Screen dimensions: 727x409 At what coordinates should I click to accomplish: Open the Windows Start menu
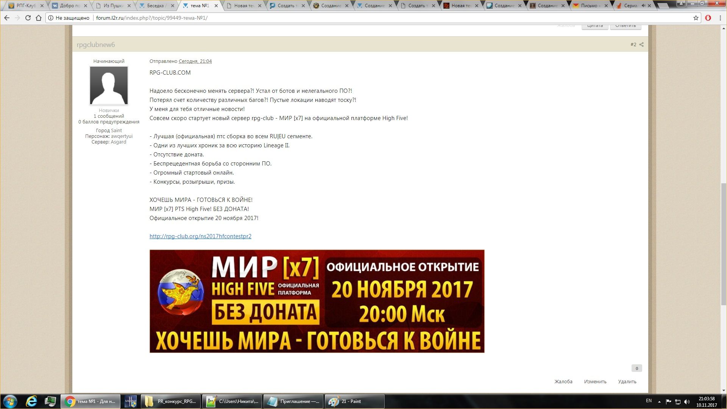[10, 401]
